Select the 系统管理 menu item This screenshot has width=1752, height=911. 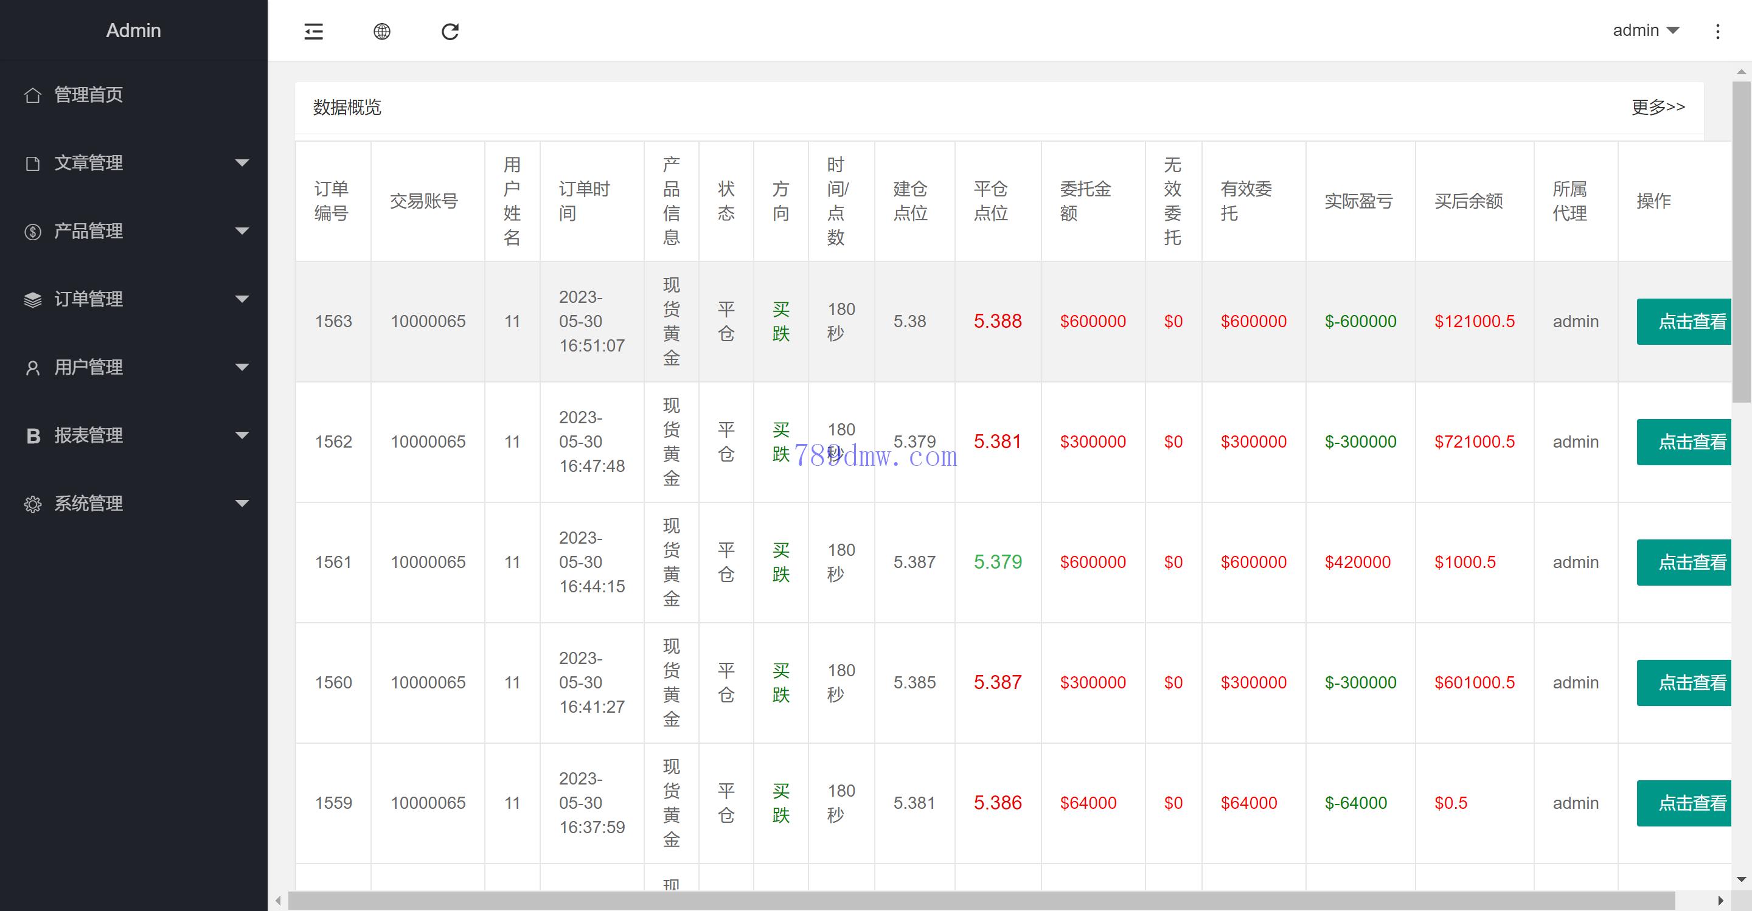point(88,503)
